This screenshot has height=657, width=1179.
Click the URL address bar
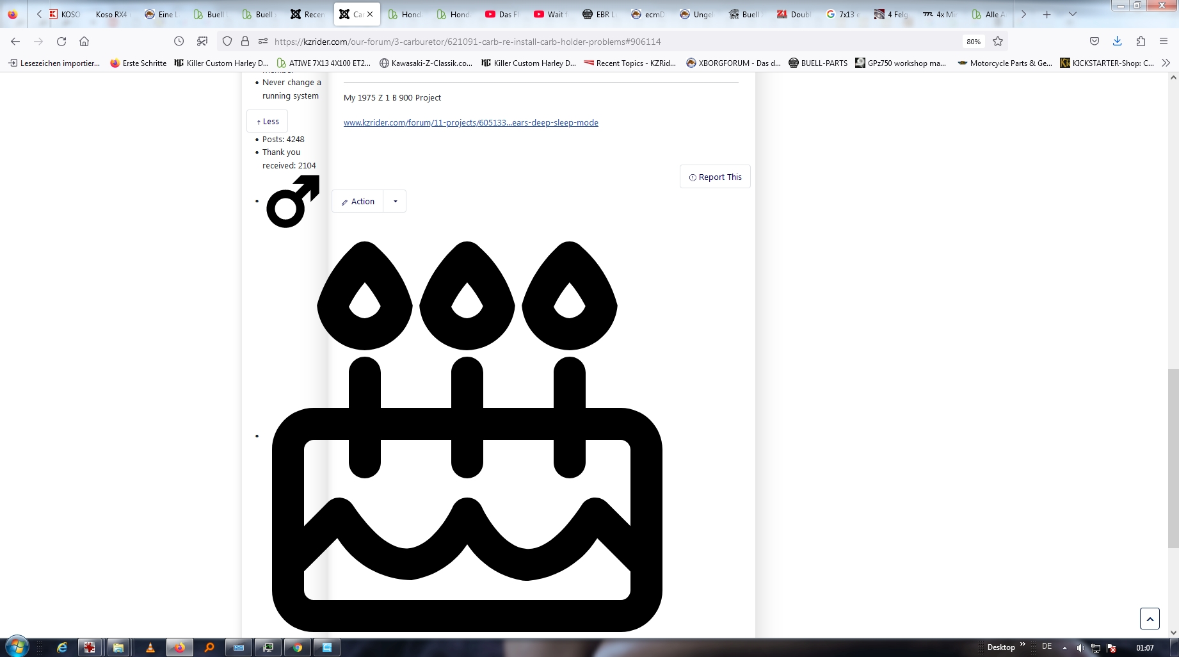(576, 42)
